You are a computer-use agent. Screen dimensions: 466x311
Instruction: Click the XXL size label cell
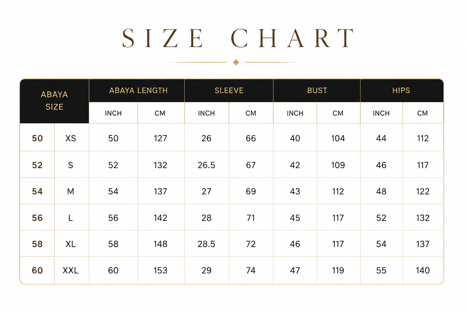click(71, 270)
